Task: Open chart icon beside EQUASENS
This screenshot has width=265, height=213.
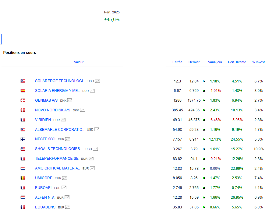Action: point(68,207)
